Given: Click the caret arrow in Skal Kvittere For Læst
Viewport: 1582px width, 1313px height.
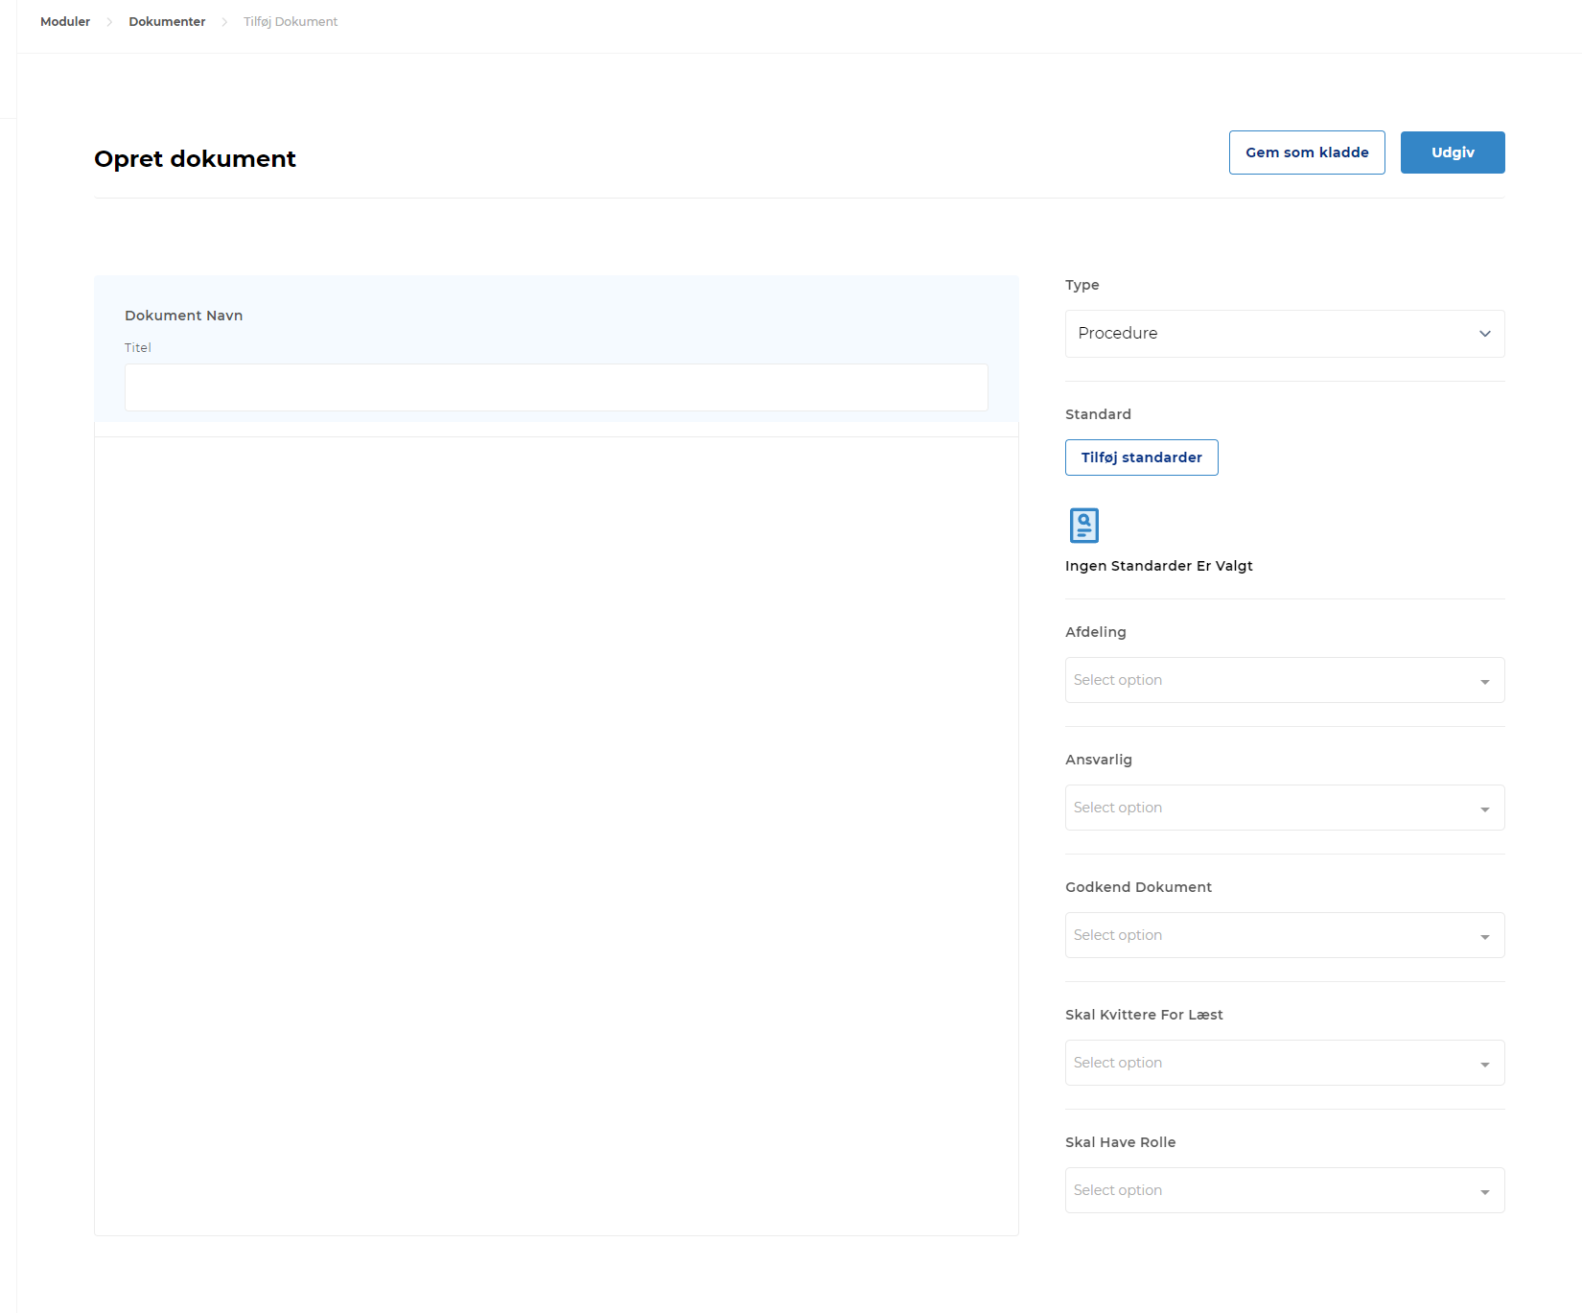Looking at the screenshot, I should coord(1484,1064).
